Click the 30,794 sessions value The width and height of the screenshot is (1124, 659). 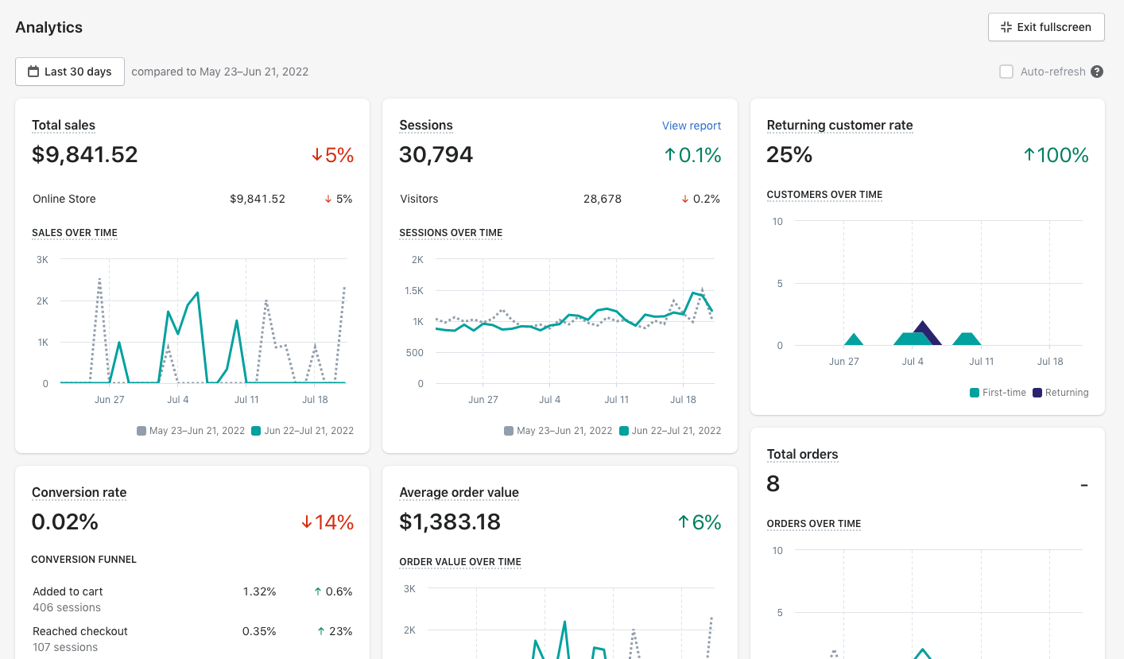click(x=436, y=154)
